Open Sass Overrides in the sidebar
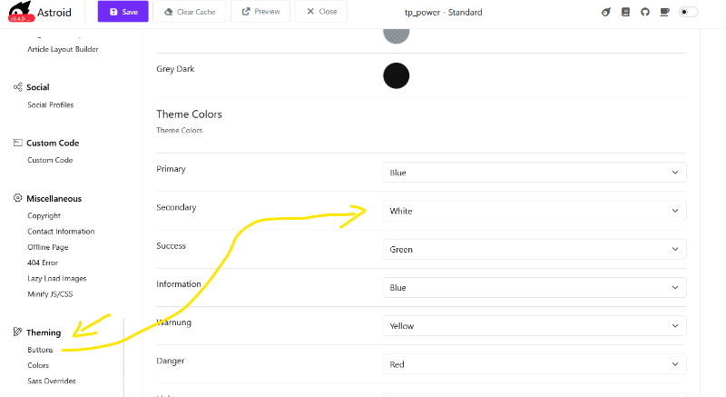 52,381
